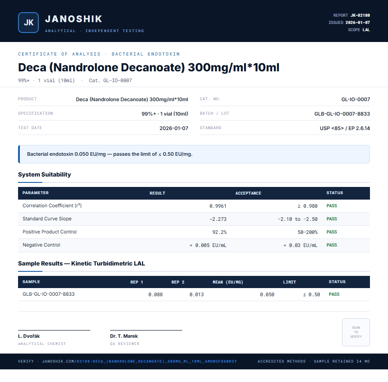Click the MEAN (EU/MG) column header
Image resolution: width=388 pixels, height=382 pixels.
tap(228, 282)
